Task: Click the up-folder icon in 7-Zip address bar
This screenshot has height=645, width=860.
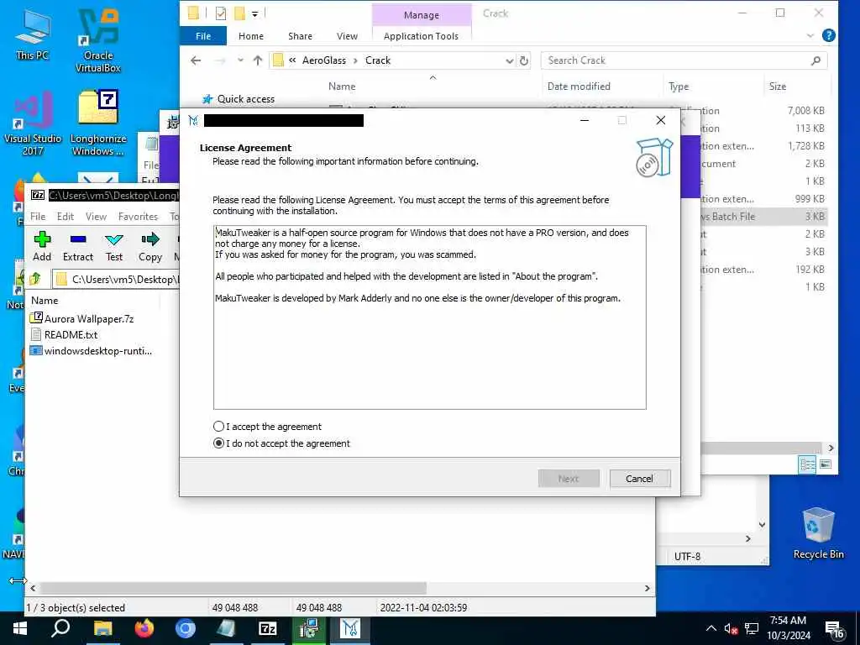Action: pyautogui.click(x=35, y=279)
